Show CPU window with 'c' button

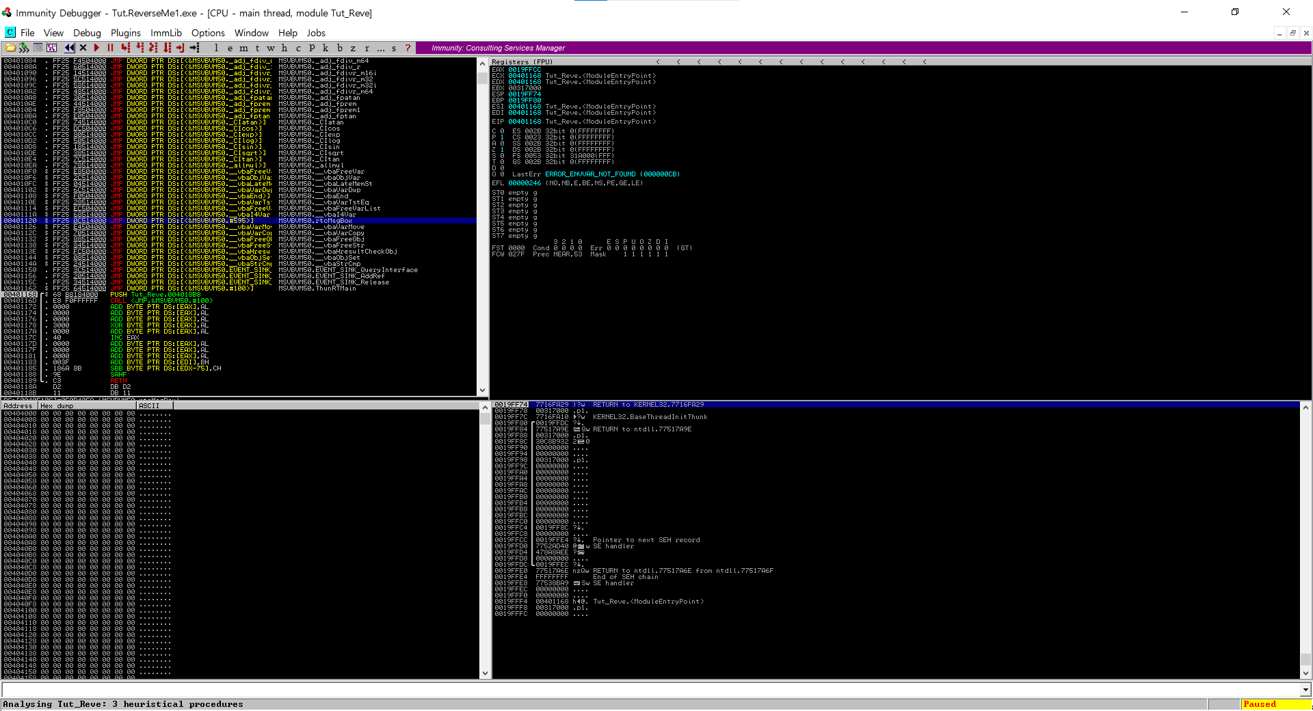tap(298, 48)
